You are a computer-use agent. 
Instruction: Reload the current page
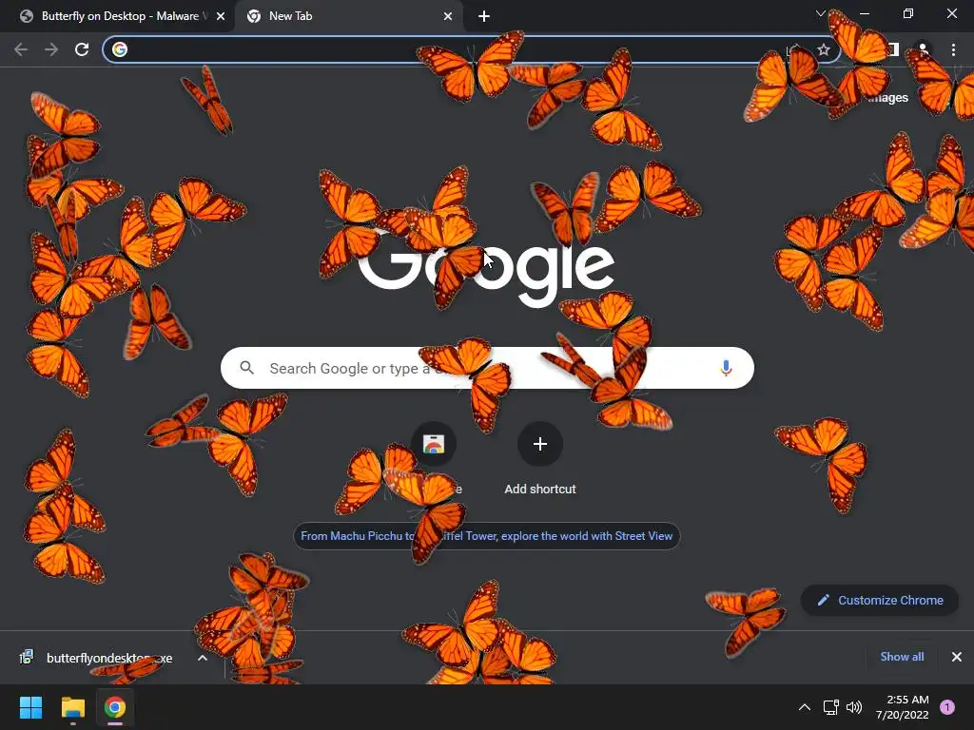tap(82, 49)
